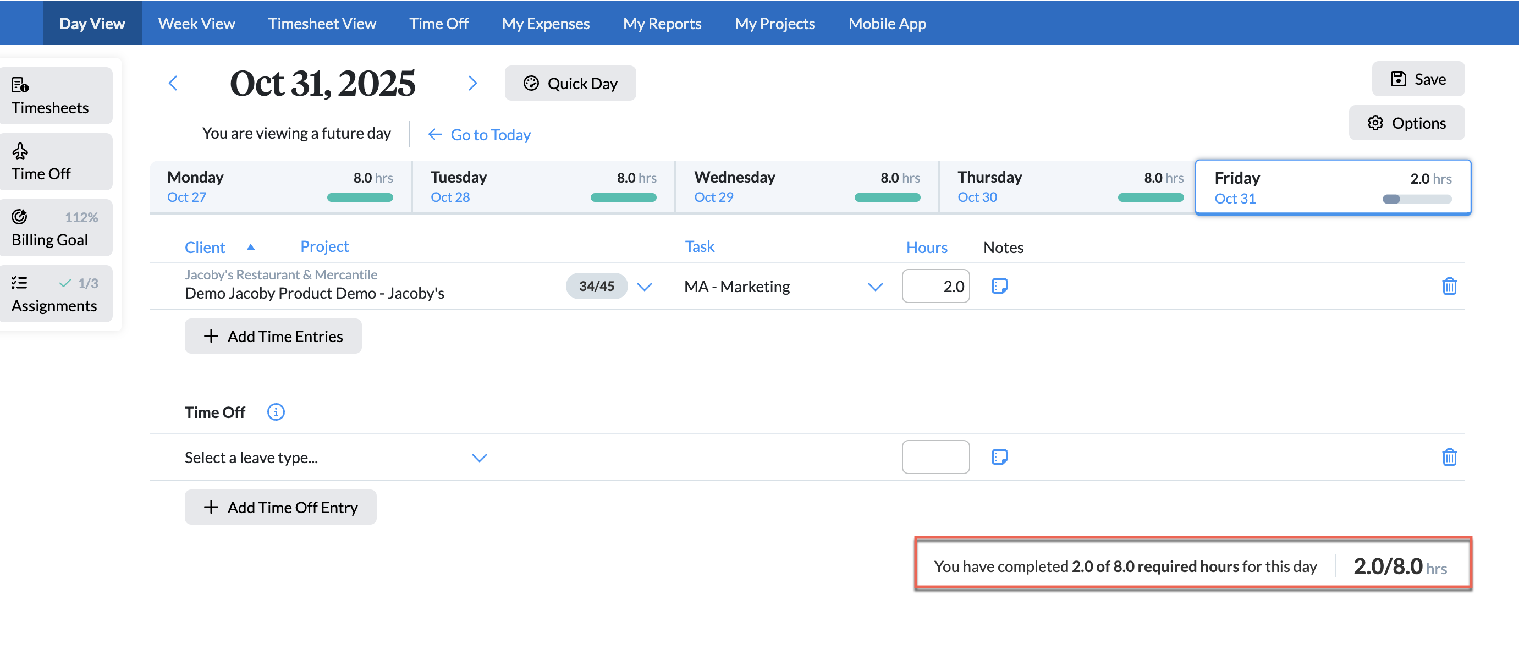This screenshot has width=1519, height=649.
Task: Select Monday Oct 27 day card
Action: [280, 187]
